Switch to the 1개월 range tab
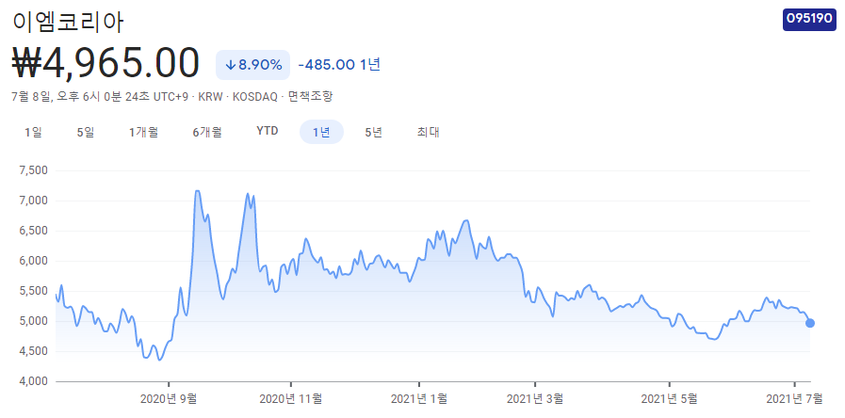The height and width of the screenshot is (418, 845). click(143, 132)
